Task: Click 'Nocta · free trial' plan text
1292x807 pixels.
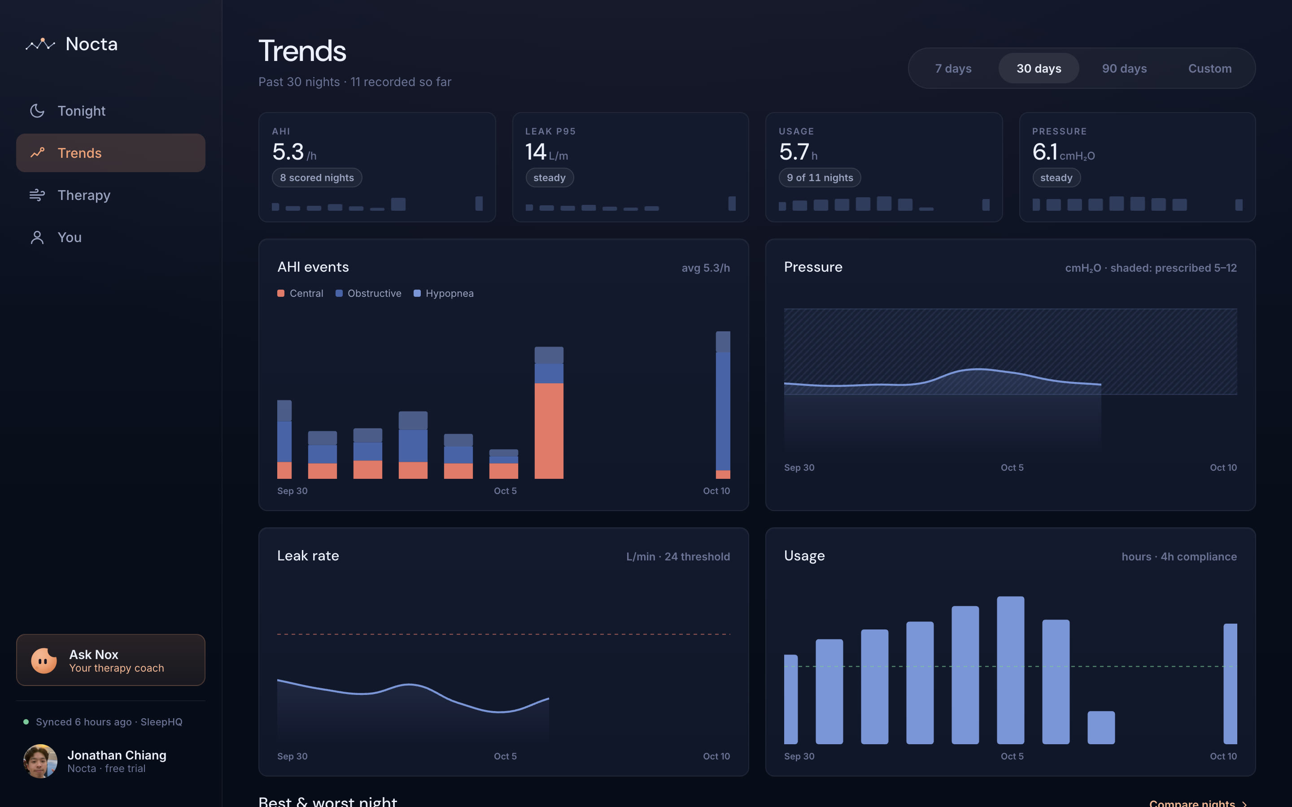Action: (x=106, y=768)
